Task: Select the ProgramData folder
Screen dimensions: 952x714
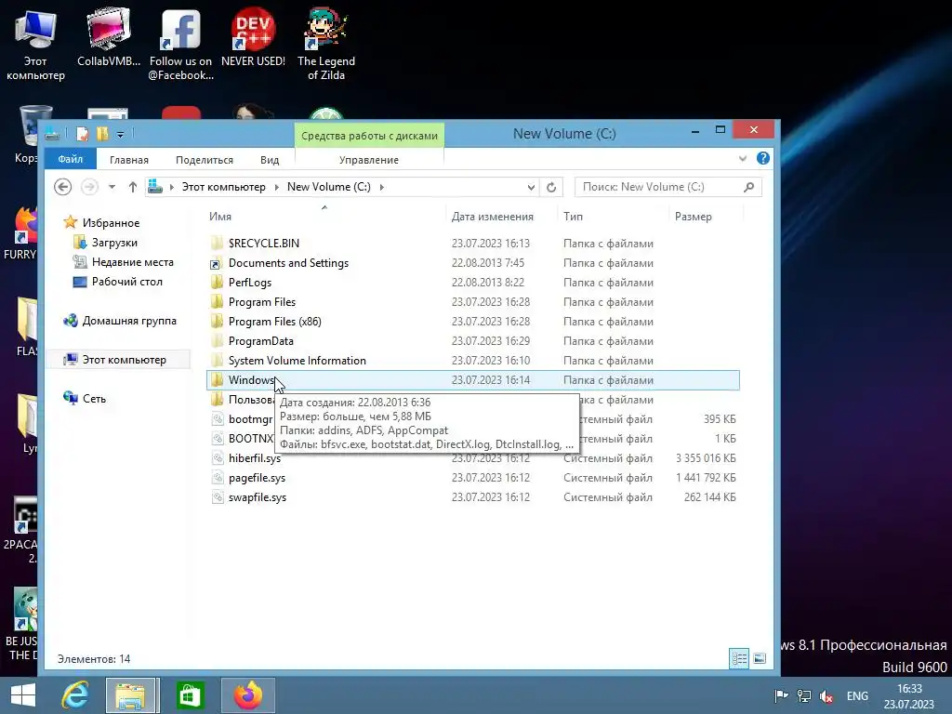Action: [x=260, y=340]
